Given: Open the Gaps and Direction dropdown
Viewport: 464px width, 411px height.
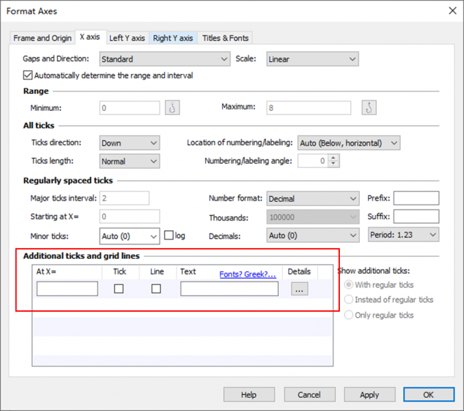Looking at the screenshot, I should 164,60.
